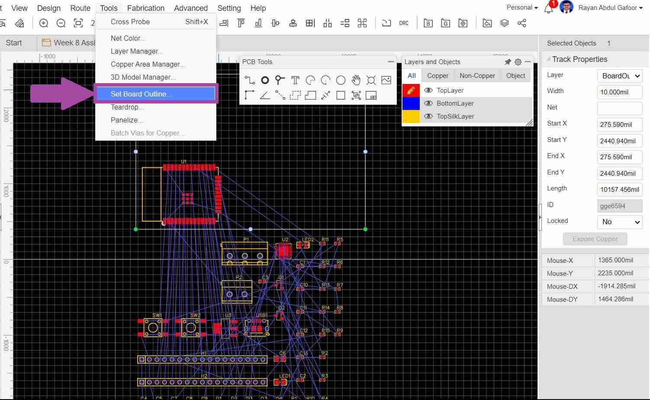Click the Expose Copper button
The height and width of the screenshot is (400, 650).
click(x=595, y=239)
